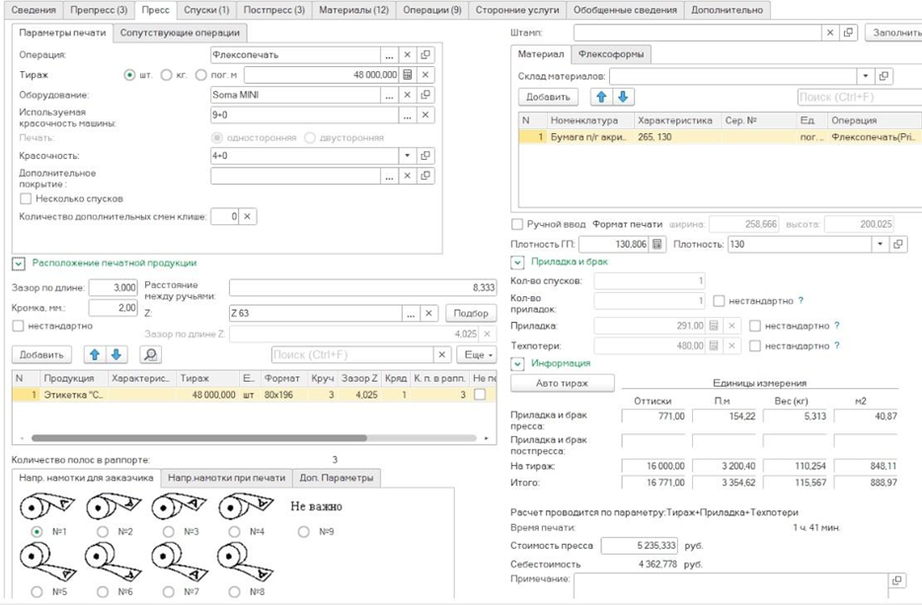Viewport: 922px width, 605px height.
Task: Collapse the Расположение печатной продукции section
Action: (x=19, y=264)
